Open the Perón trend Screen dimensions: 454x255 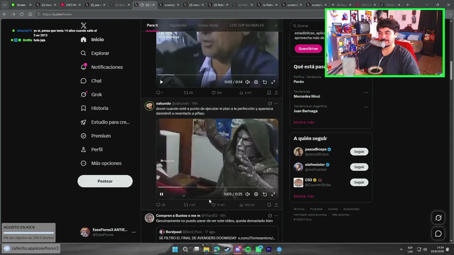299,82
